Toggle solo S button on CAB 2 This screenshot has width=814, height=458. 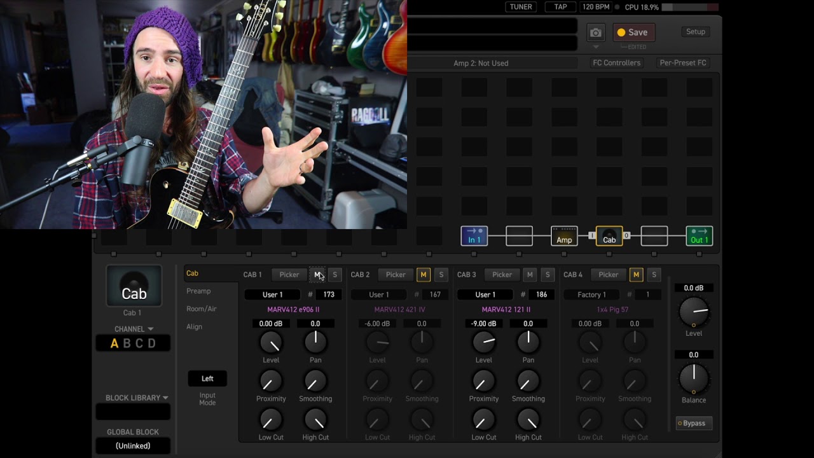(441, 275)
